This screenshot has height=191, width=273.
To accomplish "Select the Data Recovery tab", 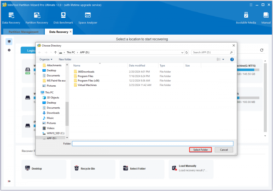I will (x=59, y=32).
